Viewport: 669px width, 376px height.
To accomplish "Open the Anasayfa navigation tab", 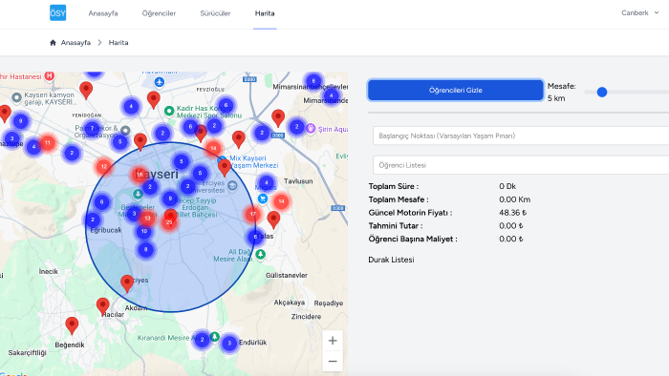I will (x=103, y=13).
